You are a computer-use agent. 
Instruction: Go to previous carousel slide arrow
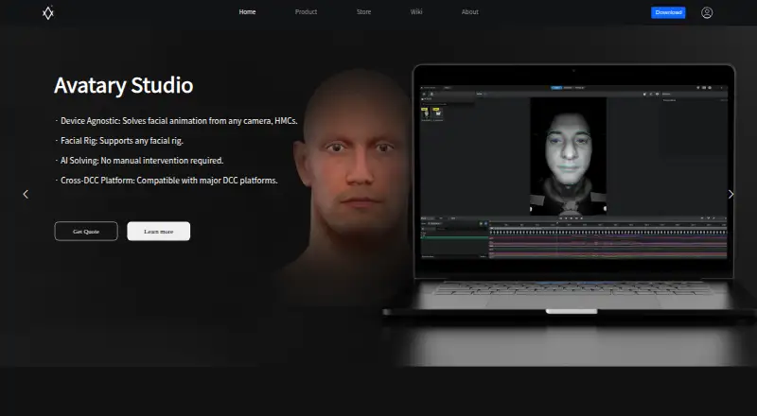(x=26, y=194)
